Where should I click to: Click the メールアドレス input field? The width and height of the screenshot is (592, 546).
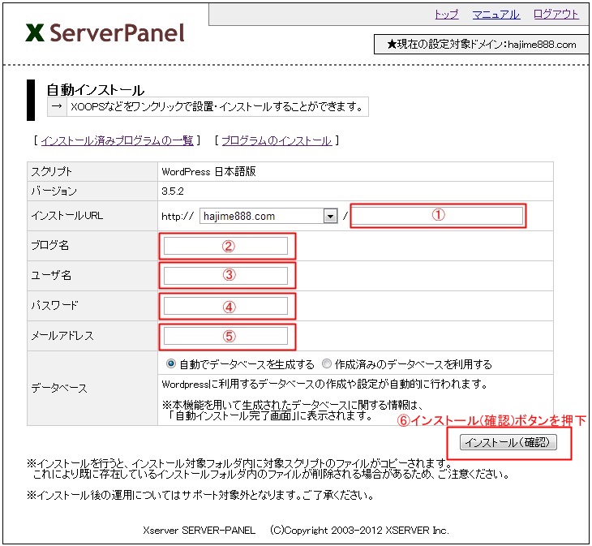point(225,336)
